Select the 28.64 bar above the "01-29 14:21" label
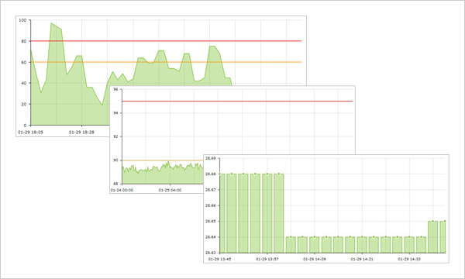Image resolution: width=465 pixels, height=279 pixels. click(362, 245)
